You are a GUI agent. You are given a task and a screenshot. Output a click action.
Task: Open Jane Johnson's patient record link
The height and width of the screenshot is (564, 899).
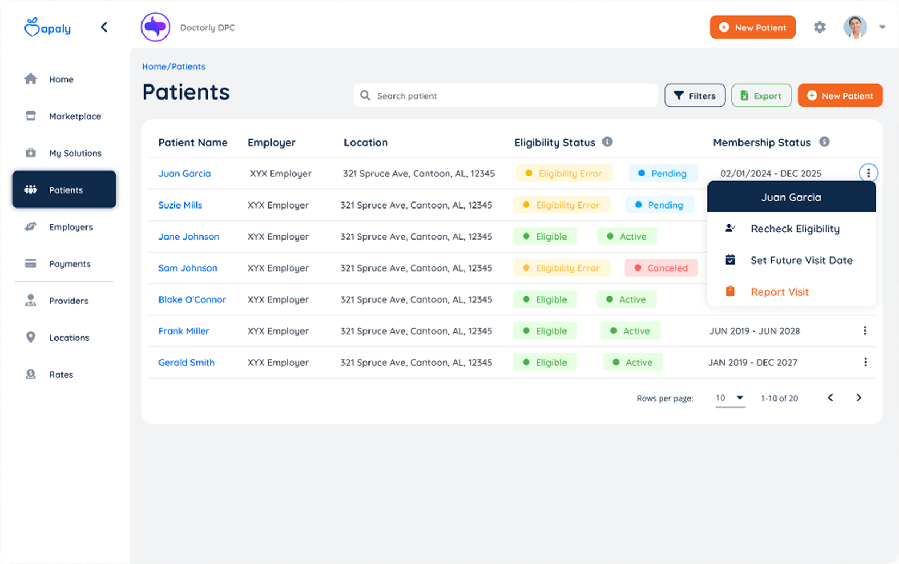click(x=189, y=237)
